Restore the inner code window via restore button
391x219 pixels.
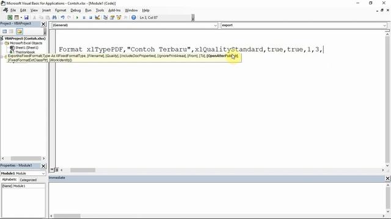tap(382, 10)
